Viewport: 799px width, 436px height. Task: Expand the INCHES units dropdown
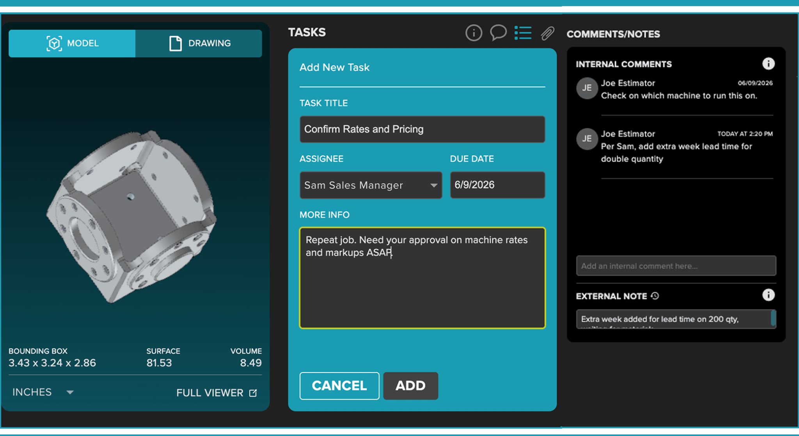(43, 392)
